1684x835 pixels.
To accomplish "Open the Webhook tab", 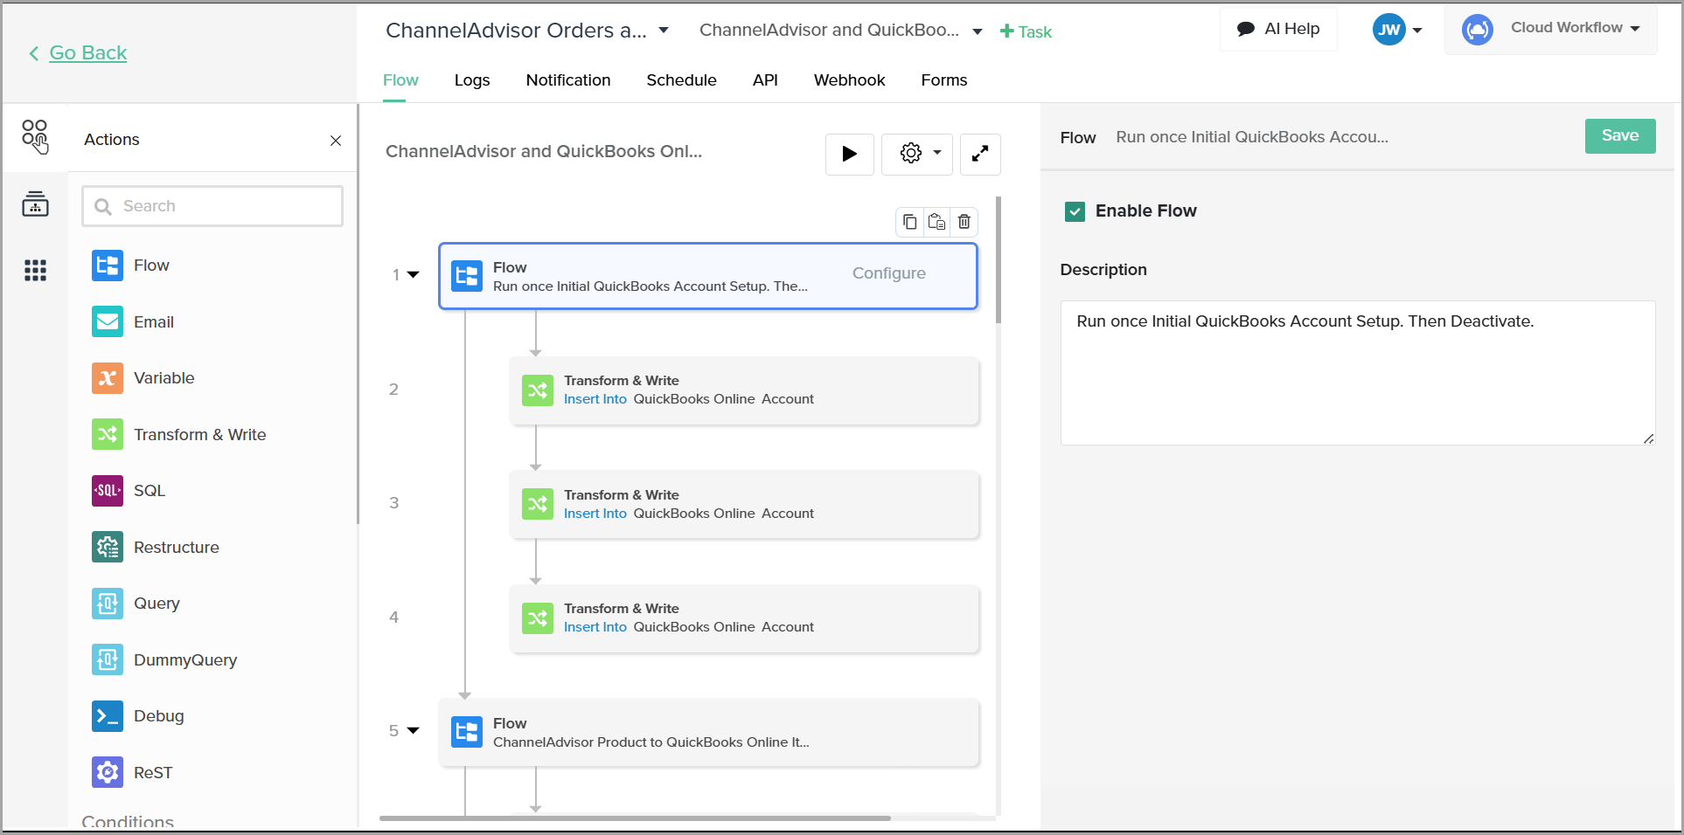I will [x=849, y=80].
